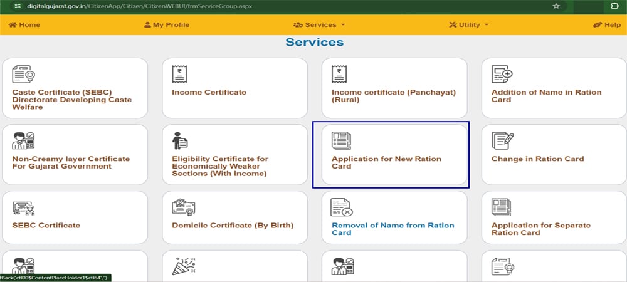Open the My Profile menu item

[x=166, y=25]
